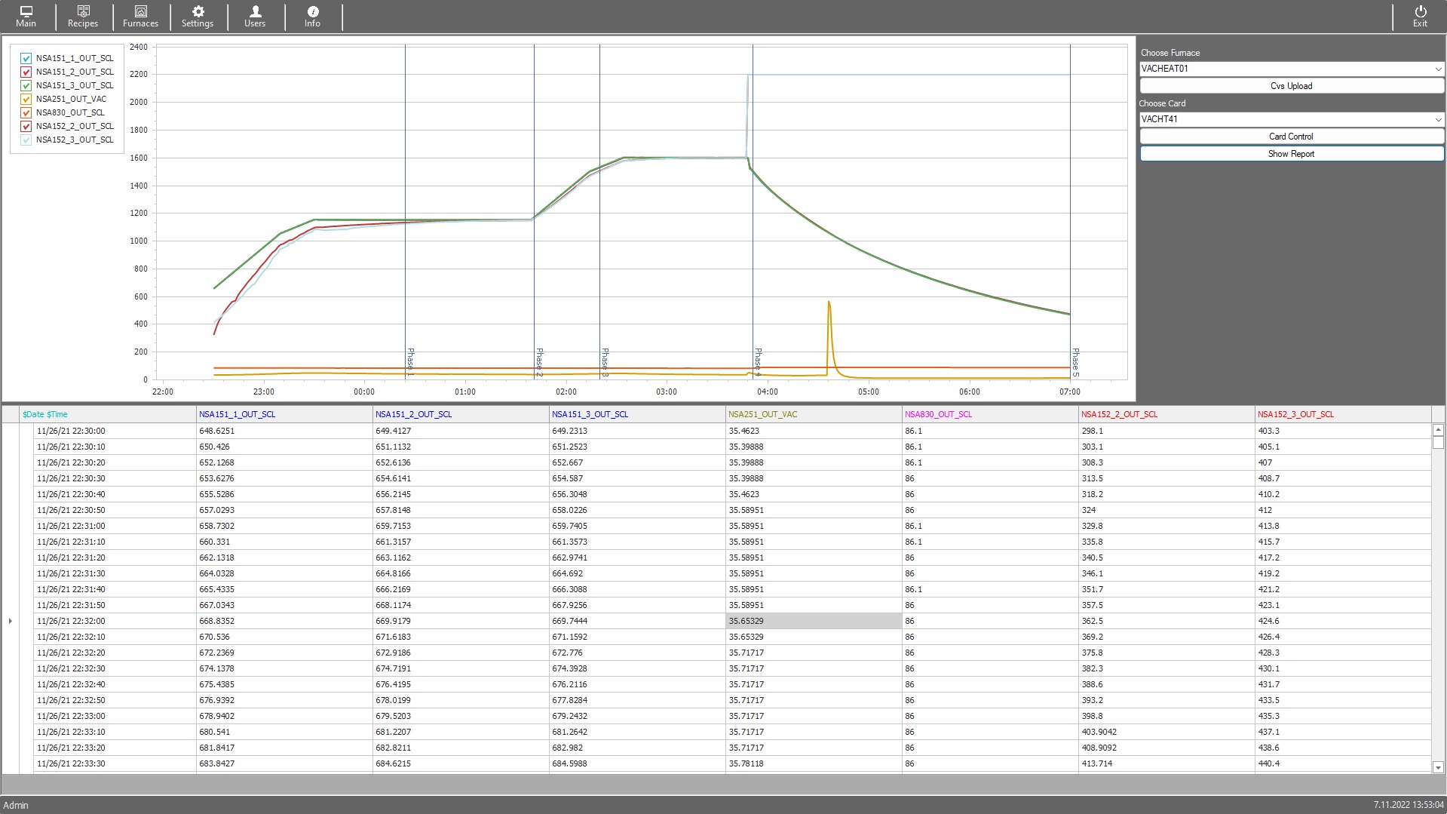Click NSA151_3_OUT_SCL column header
Image resolution: width=1447 pixels, height=814 pixels.
tap(637, 414)
